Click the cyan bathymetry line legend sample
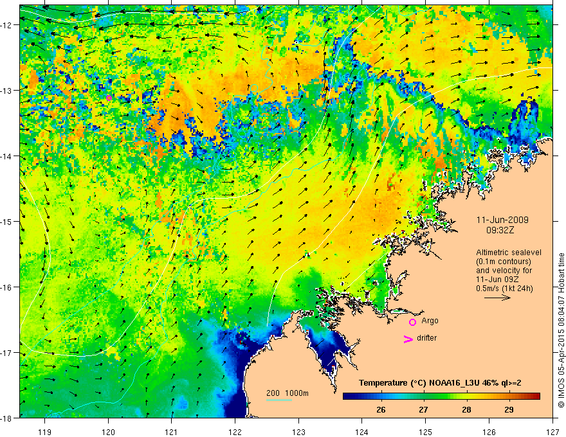The image size is (566, 437). (x=279, y=400)
